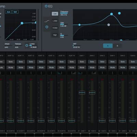Mute the ADAT 12 channel

point(31,67)
